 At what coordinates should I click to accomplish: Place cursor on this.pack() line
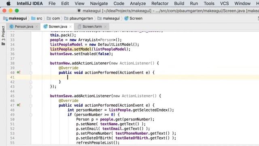[x=63, y=35]
